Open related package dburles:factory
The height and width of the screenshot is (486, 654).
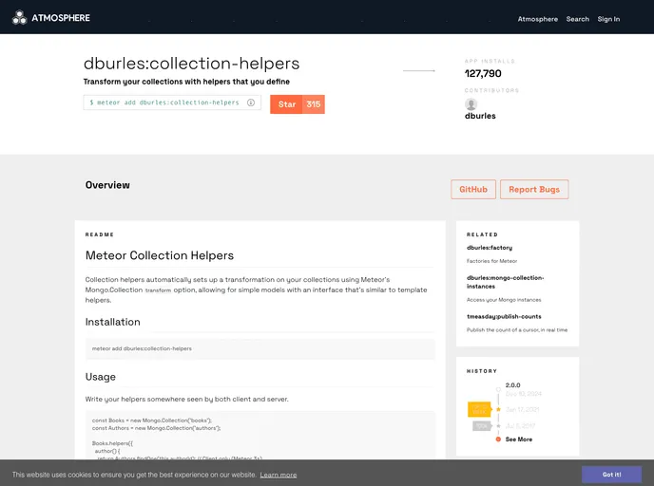point(490,248)
